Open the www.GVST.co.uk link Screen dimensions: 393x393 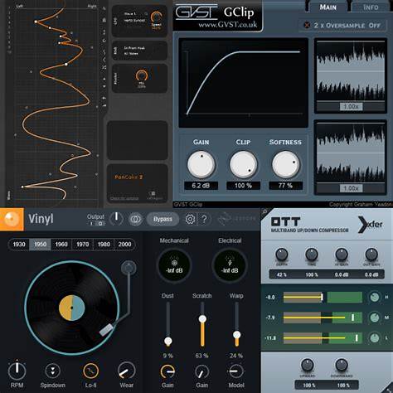click(227, 25)
